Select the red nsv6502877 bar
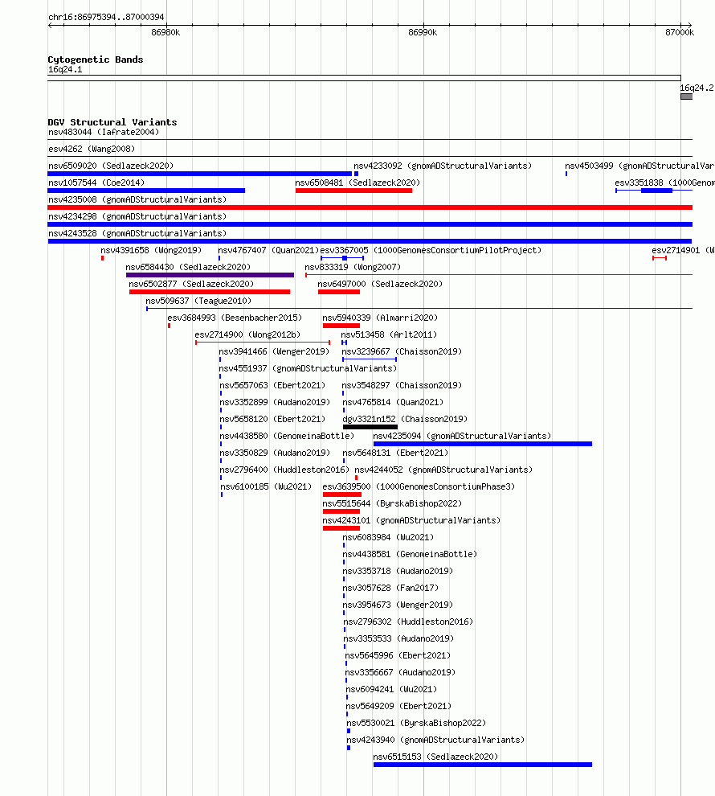715x796 pixels. tap(210, 292)
